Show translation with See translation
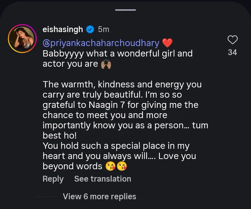Screen dimensions: 251x209 pyautogui.click(x=103, y=179)
